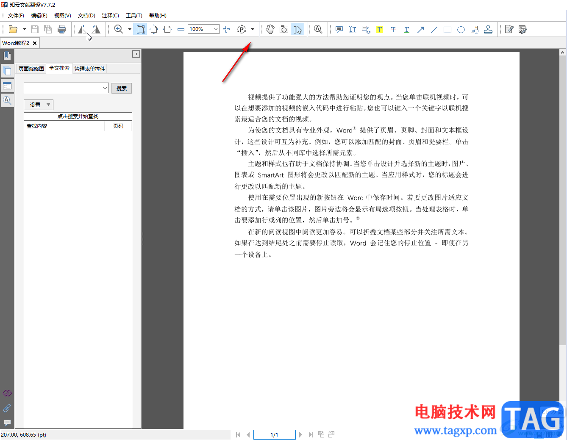Click the zoom out minus button
Image resolution: width=567 pixels, height=440 pixels.
click(x=181, y=29)
